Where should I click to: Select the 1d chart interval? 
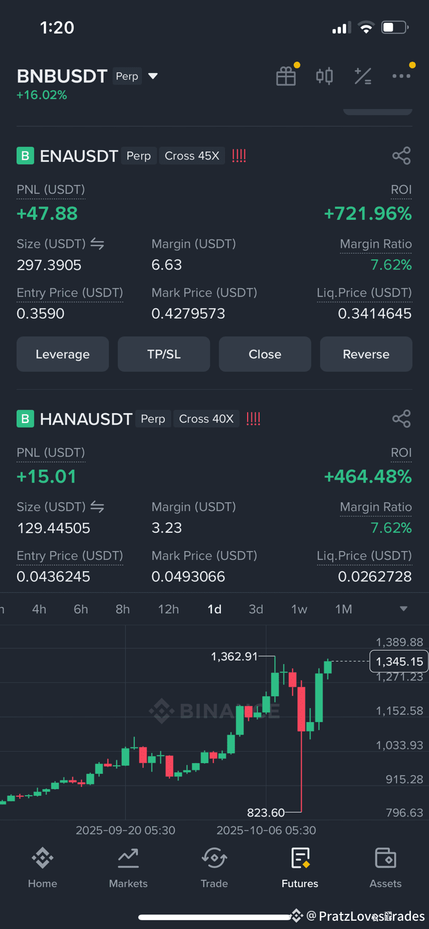coord(214,609)
